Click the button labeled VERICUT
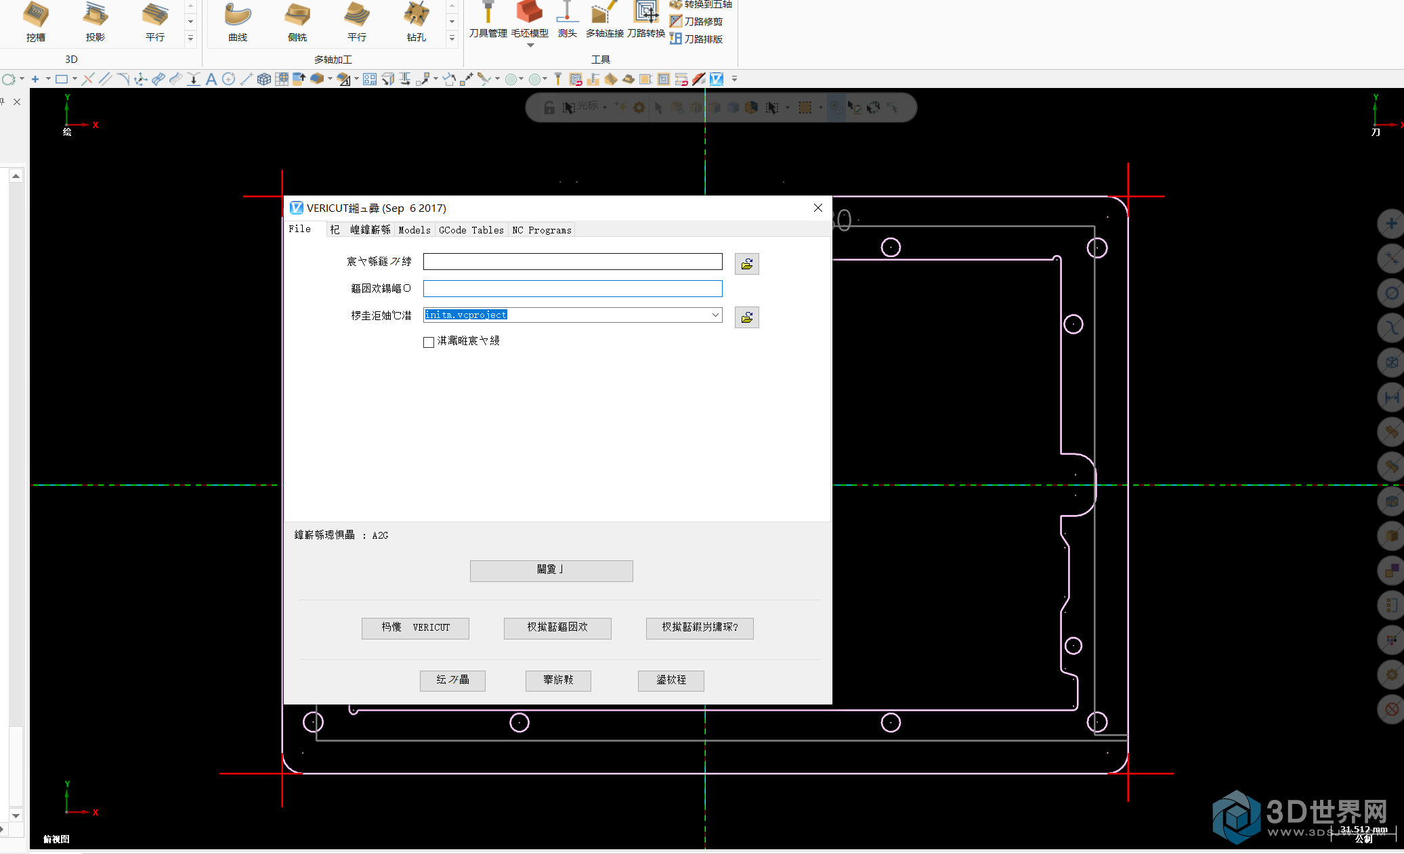 415,628
